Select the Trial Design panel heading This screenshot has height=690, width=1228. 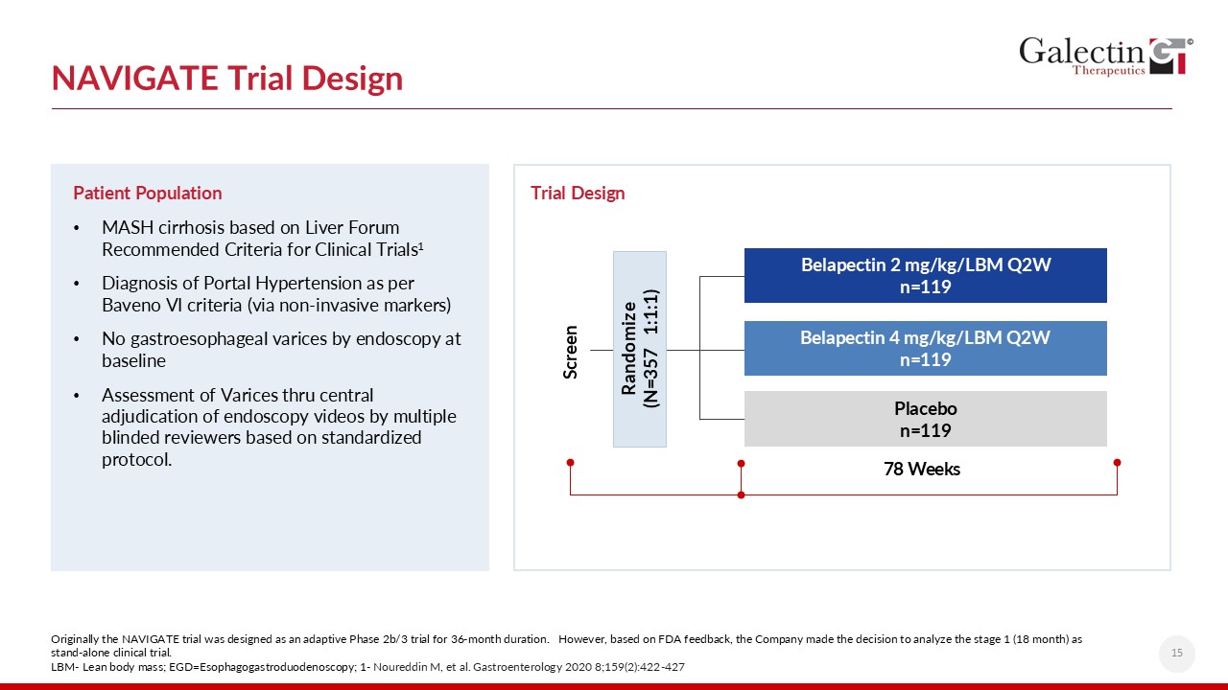pyautogui.click(x=578, y=193)
